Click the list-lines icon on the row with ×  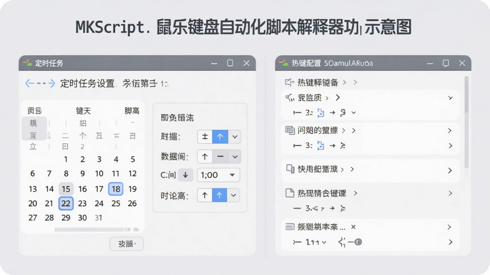click(290, 227)
